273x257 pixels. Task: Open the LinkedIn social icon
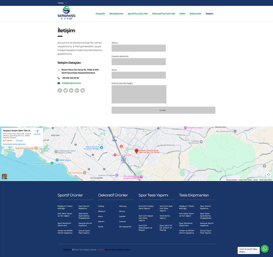tap(71, 90)
